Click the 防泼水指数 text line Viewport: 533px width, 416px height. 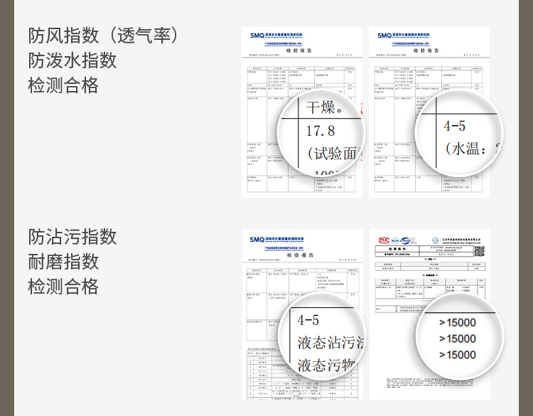pyautogui.click(x=72, y=60)
